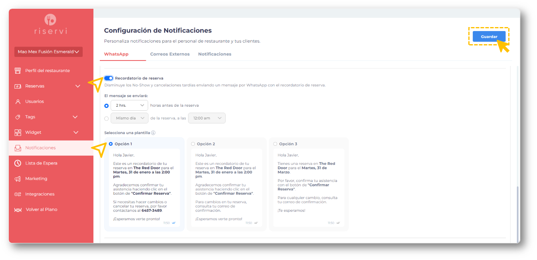Click the Notificaciones envelope icon
Screen dimensions: 537x260
tap(18, 148)
